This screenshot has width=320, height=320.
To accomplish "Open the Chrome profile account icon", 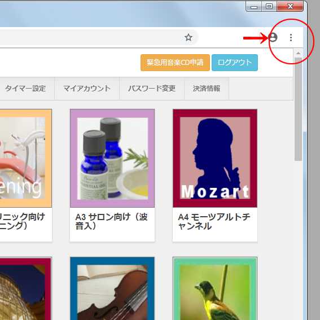I will click(273, 37).
